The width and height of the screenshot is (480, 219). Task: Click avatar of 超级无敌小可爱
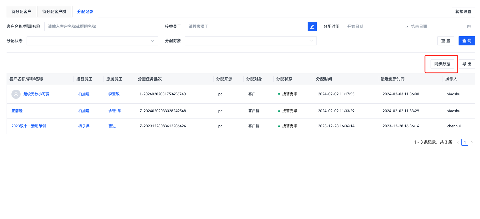point(16,94)
